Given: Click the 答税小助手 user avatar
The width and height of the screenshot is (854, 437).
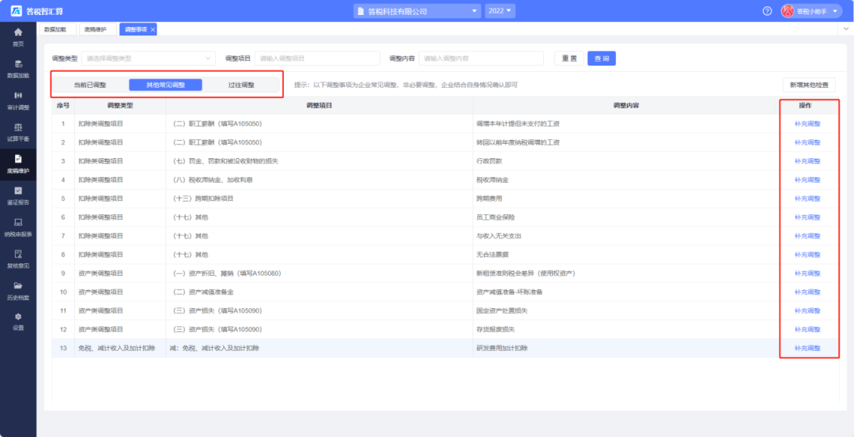Looking at the screenshot, I should [x=788, y=11].
